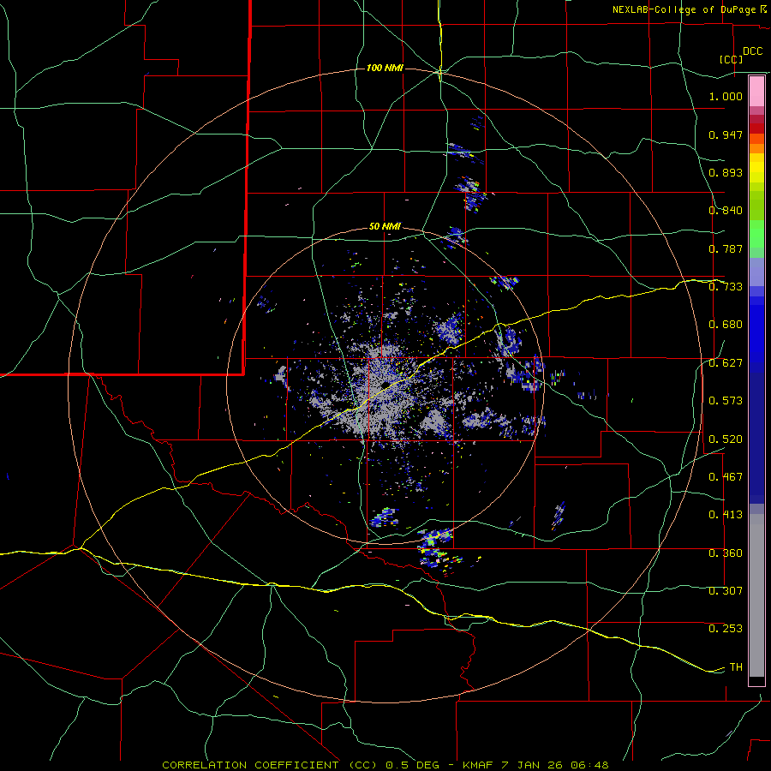Click the TH threshold label

pos(736,667)
